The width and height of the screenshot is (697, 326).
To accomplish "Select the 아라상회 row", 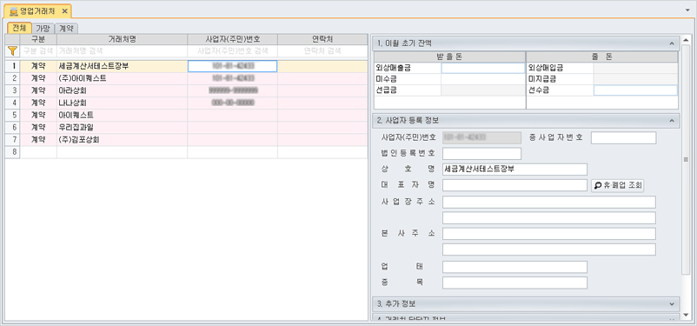I will coord(186,90).
